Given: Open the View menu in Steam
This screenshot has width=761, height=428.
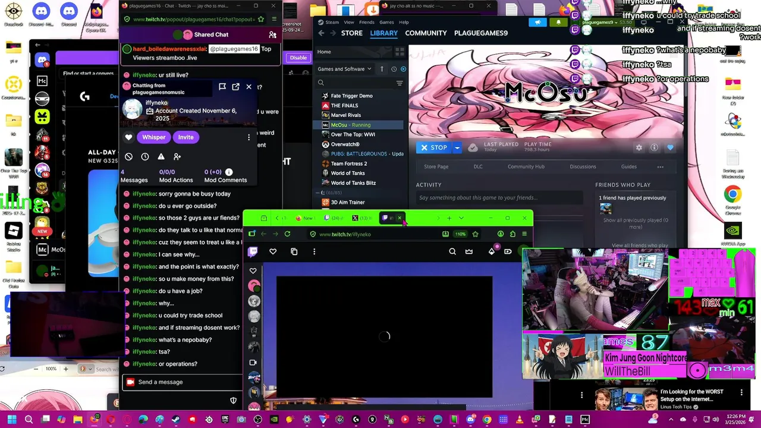Looking at the screenshot, I should 349,22.
